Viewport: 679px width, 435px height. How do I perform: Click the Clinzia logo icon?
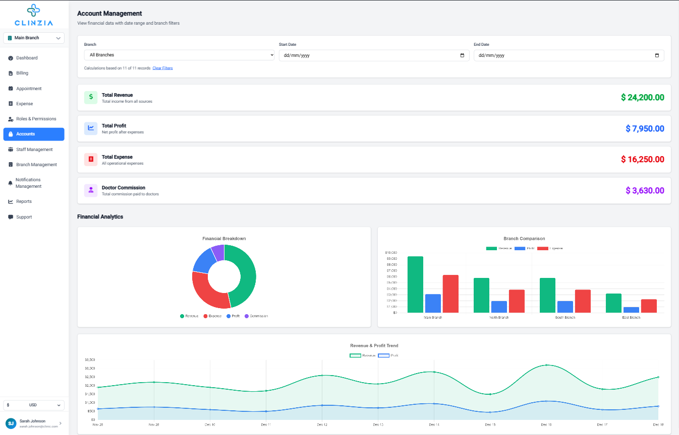click(x=34, y=11)
